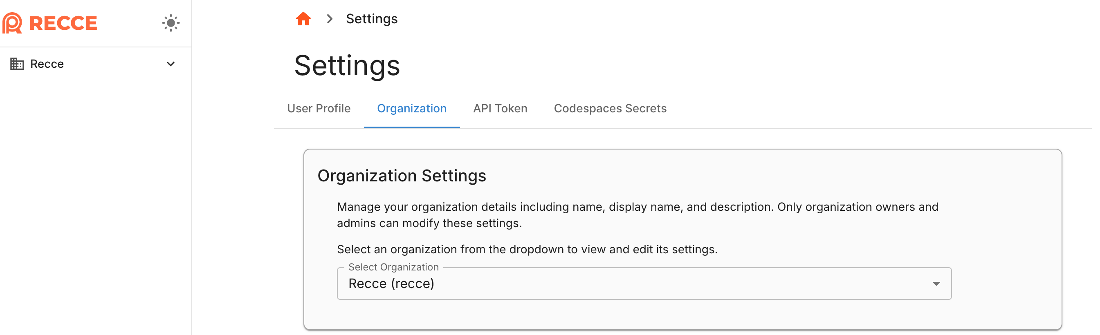Click the RECCE logo

pyautogui.click(x=50, y=23)
